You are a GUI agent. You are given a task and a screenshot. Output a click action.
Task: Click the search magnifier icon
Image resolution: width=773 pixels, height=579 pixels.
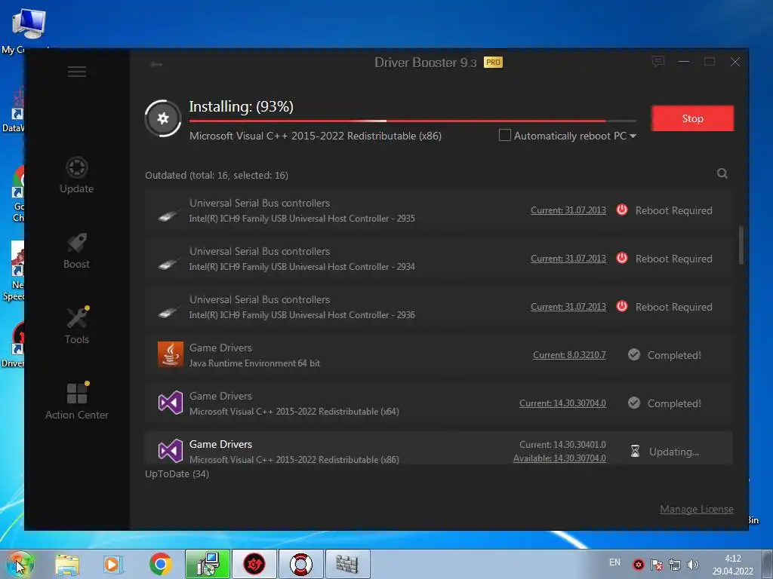click(722, 173)
